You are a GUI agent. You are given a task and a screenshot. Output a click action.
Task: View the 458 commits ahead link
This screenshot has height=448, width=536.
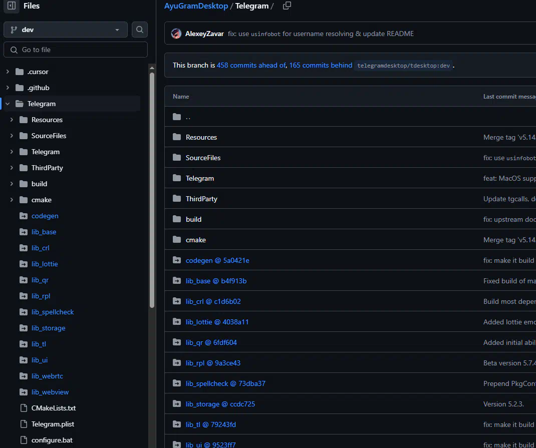(251, 65)
